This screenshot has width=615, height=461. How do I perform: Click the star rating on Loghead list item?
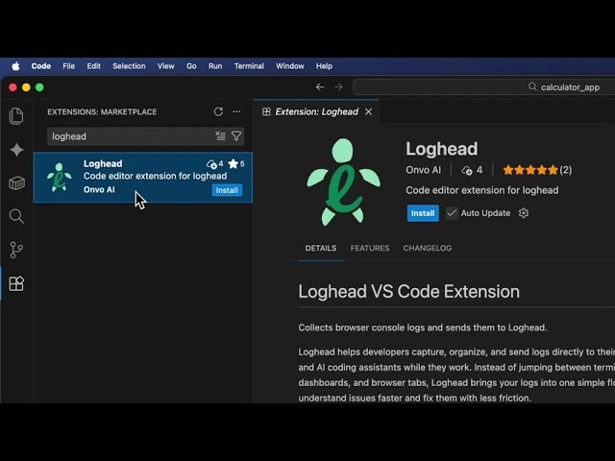(236, 163)
